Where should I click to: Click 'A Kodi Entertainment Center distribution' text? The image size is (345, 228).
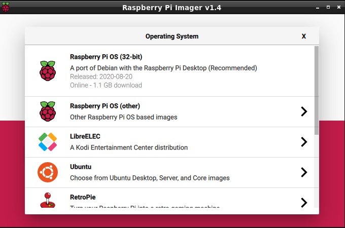[x=129, y=147]
